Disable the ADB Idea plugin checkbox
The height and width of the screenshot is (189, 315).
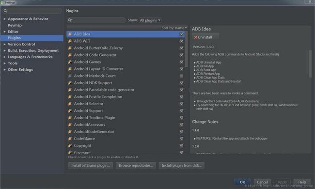(x=181, y=34)
